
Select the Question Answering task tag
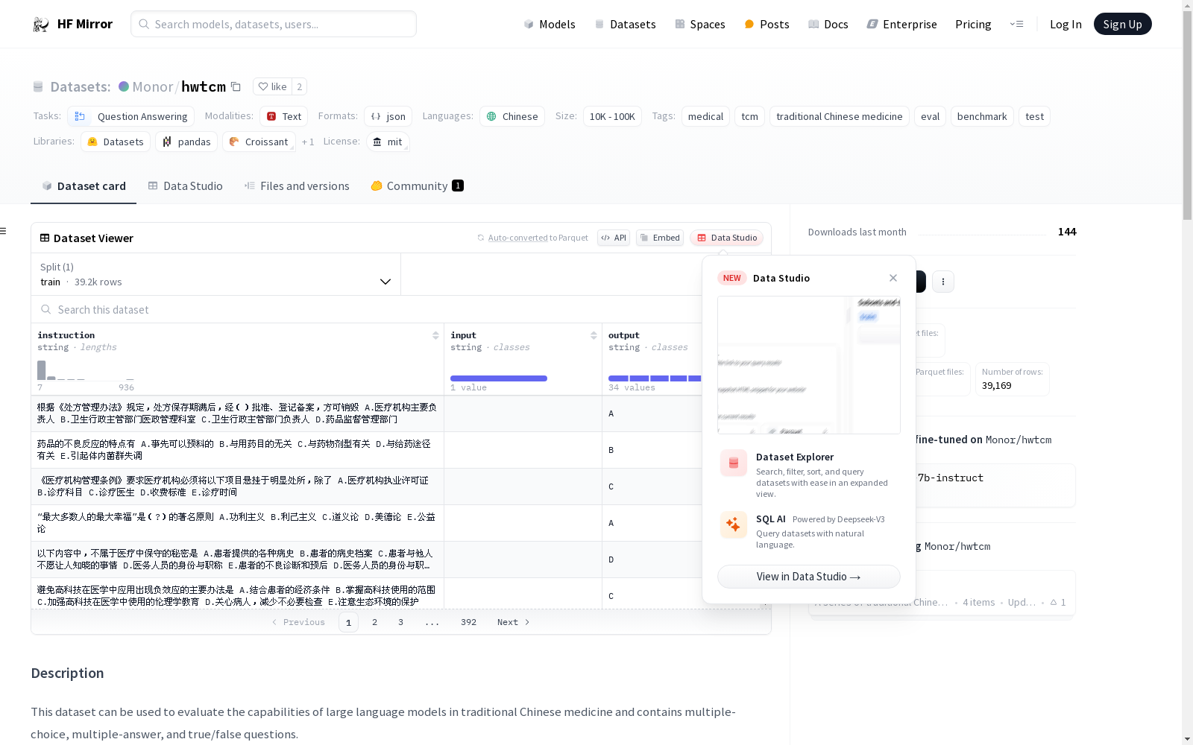click(131, 116)
